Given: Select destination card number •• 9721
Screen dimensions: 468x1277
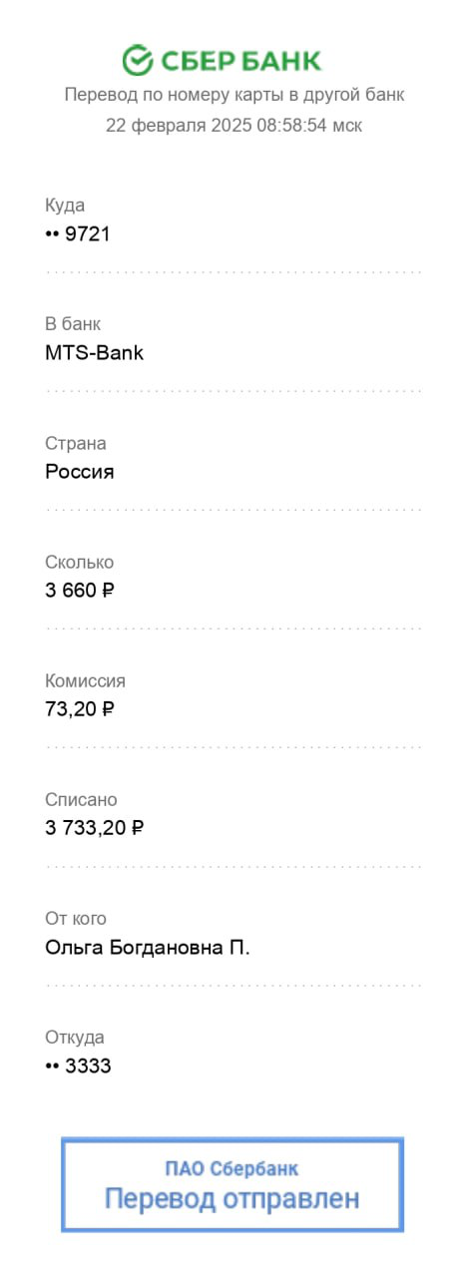Looking at the screenshot, I should click(x=78, y=234).
